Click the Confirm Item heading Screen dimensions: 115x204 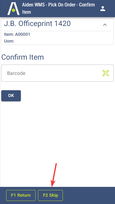[x=22, y=57]
